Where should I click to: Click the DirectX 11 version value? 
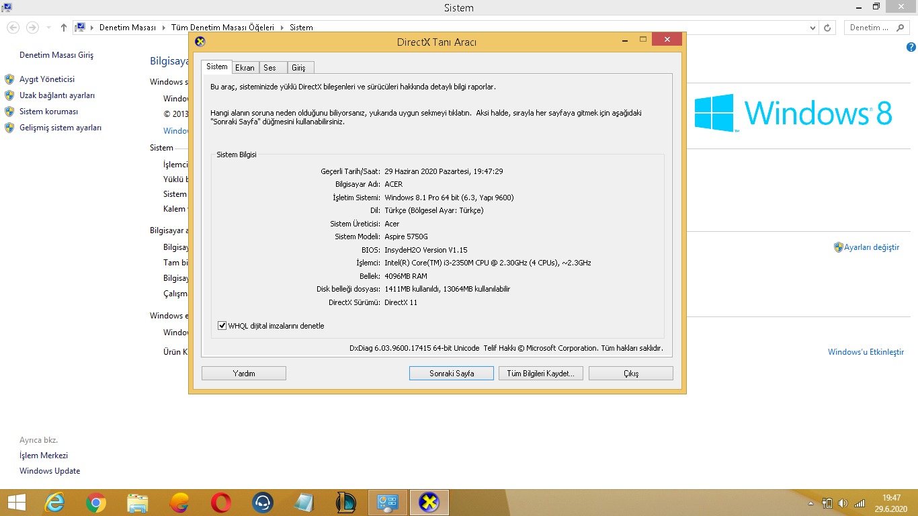pyautogui.click(x=401, y=302)
